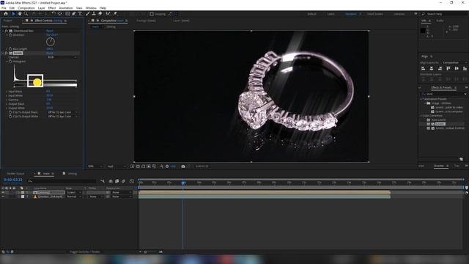Image resolution: width=469 pixels, height=264 pixels.
Task: Reset the Levels effect
Action: (50, 53)
